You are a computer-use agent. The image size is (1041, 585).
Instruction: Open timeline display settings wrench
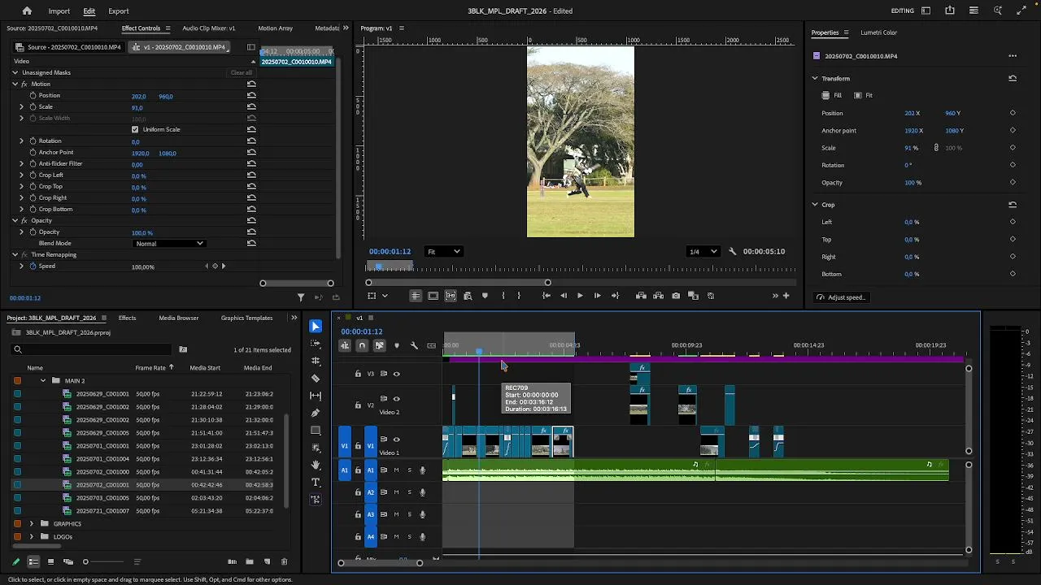(414, 345)
